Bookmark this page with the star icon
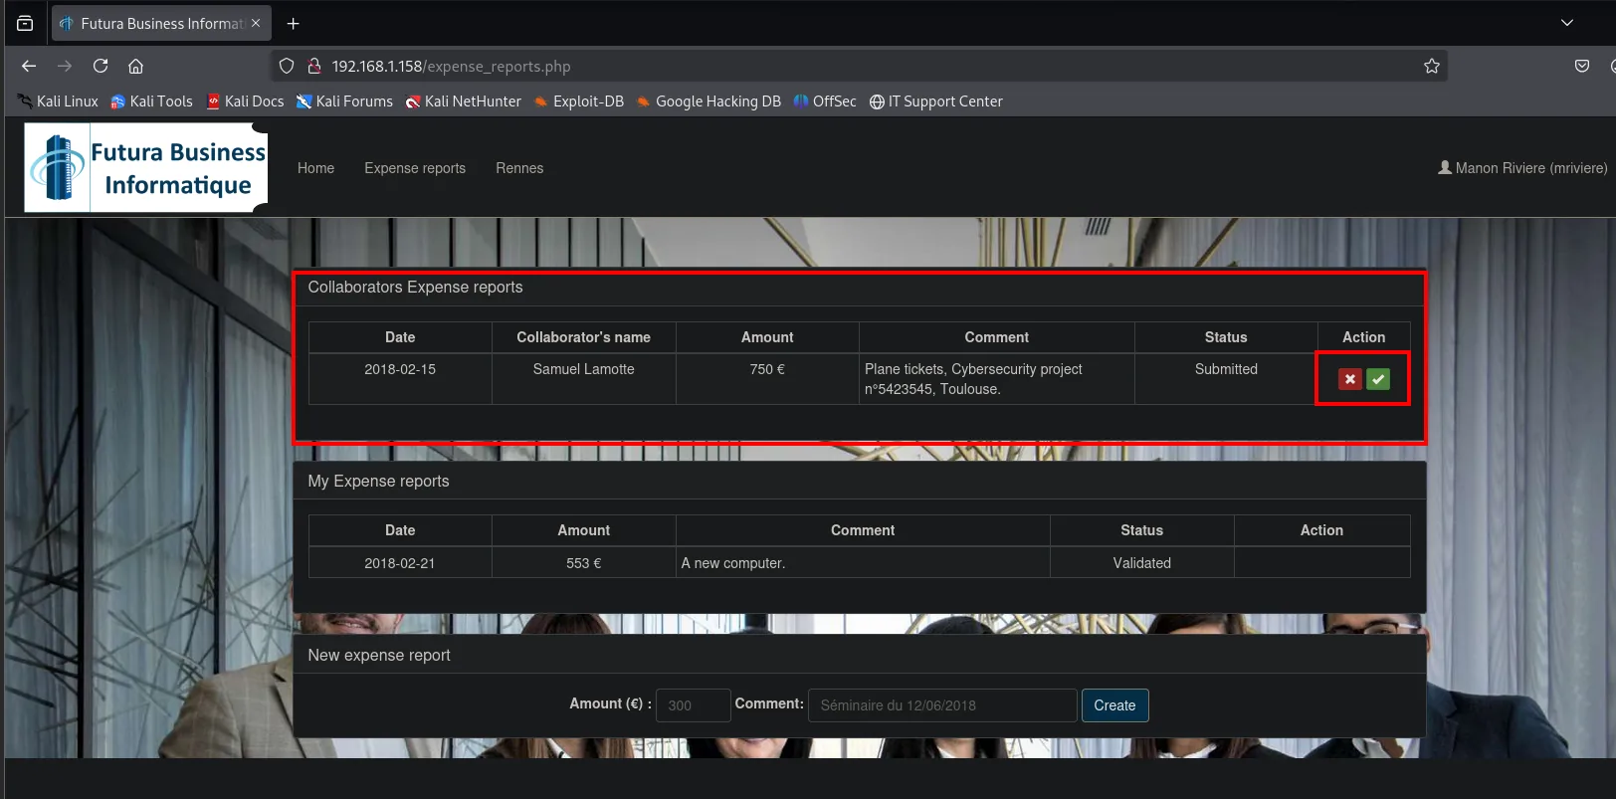This screenshot has height=799, width=1616. coord(1432,66)
